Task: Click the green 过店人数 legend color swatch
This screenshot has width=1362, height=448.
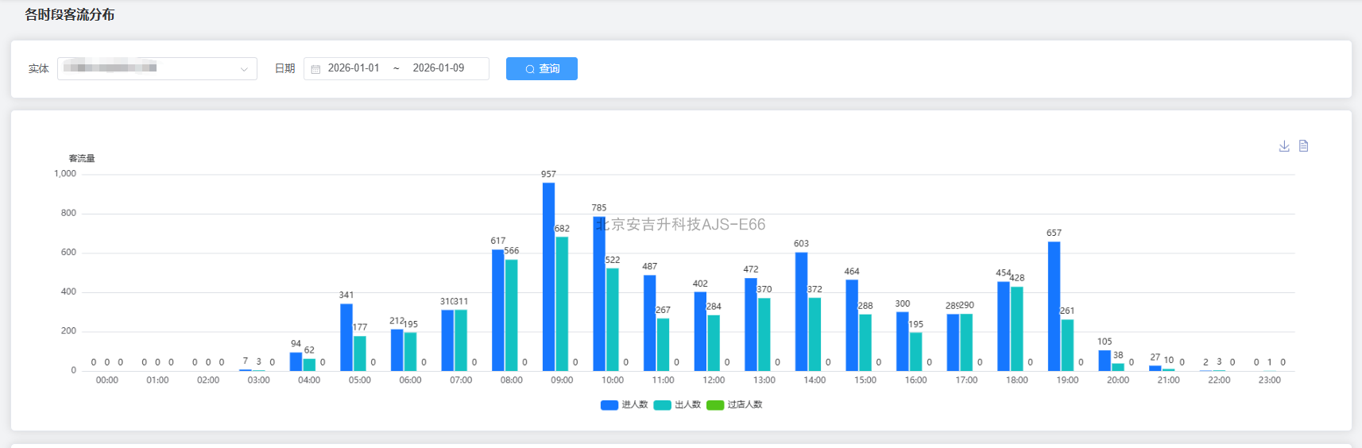Action: pyautogui.click(x=715, y=405)
